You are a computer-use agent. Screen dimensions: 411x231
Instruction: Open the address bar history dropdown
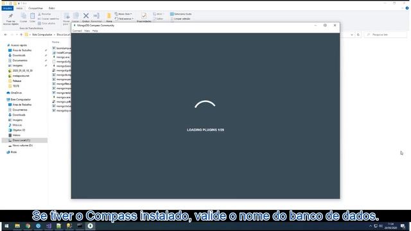352,35
